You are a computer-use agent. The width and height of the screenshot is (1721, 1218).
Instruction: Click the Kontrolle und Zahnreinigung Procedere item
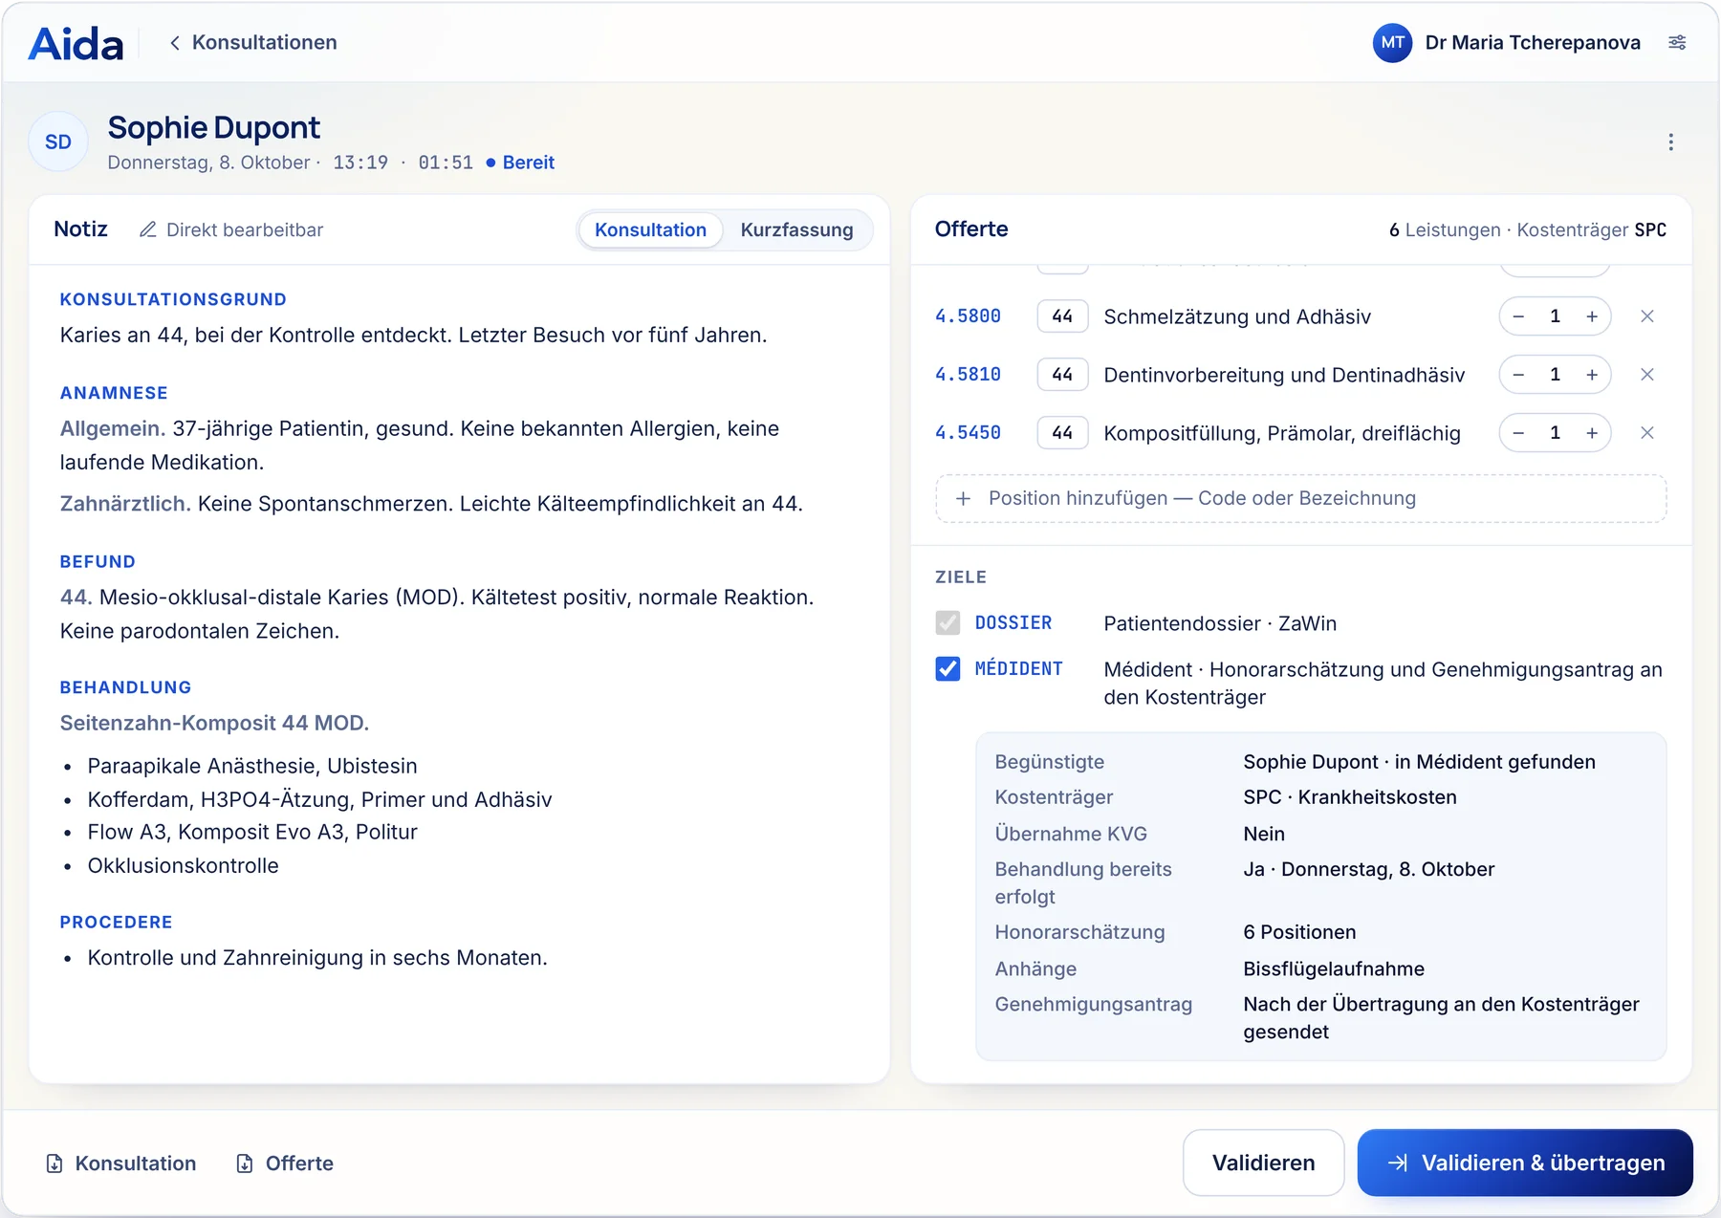point(317,958)
